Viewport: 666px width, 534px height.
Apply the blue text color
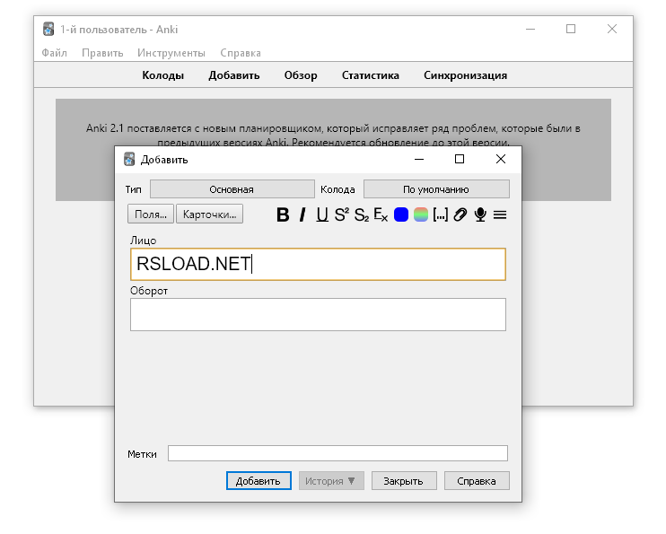click(401, 214)
